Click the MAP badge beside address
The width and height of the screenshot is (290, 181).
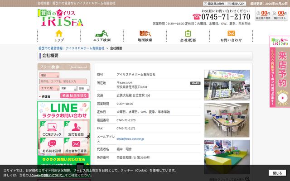[x=195, y=83]
